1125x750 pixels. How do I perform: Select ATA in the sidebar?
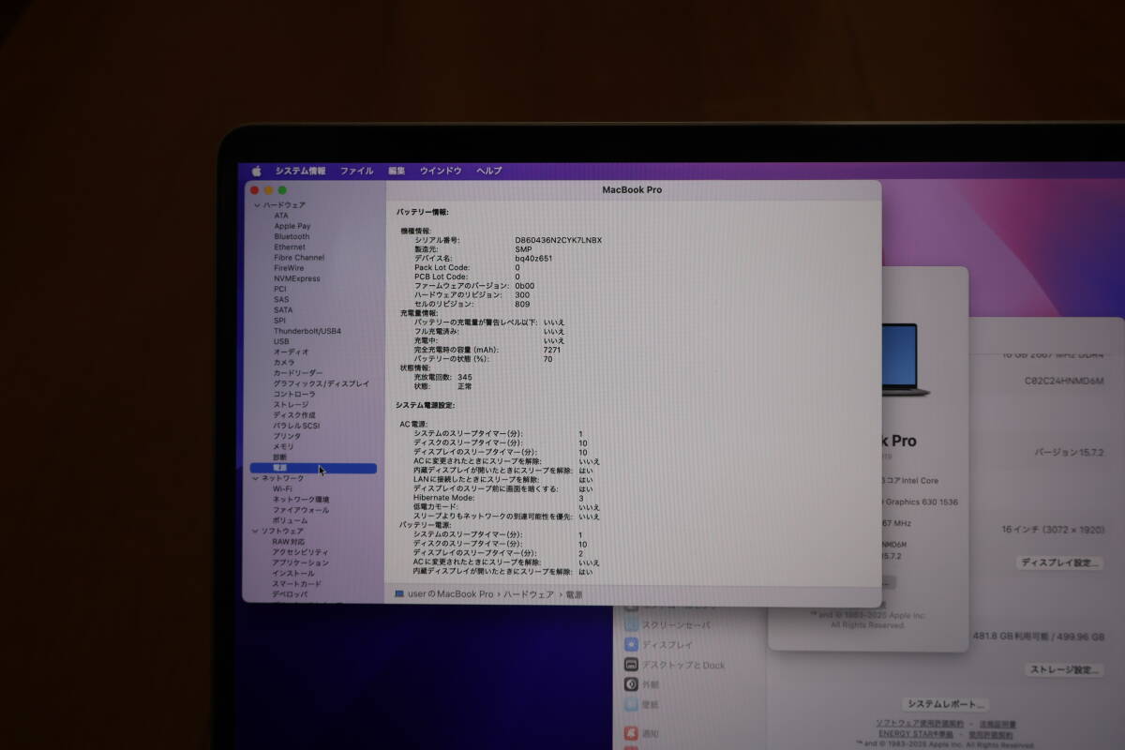pyautogui.click(x=281, y=216)
